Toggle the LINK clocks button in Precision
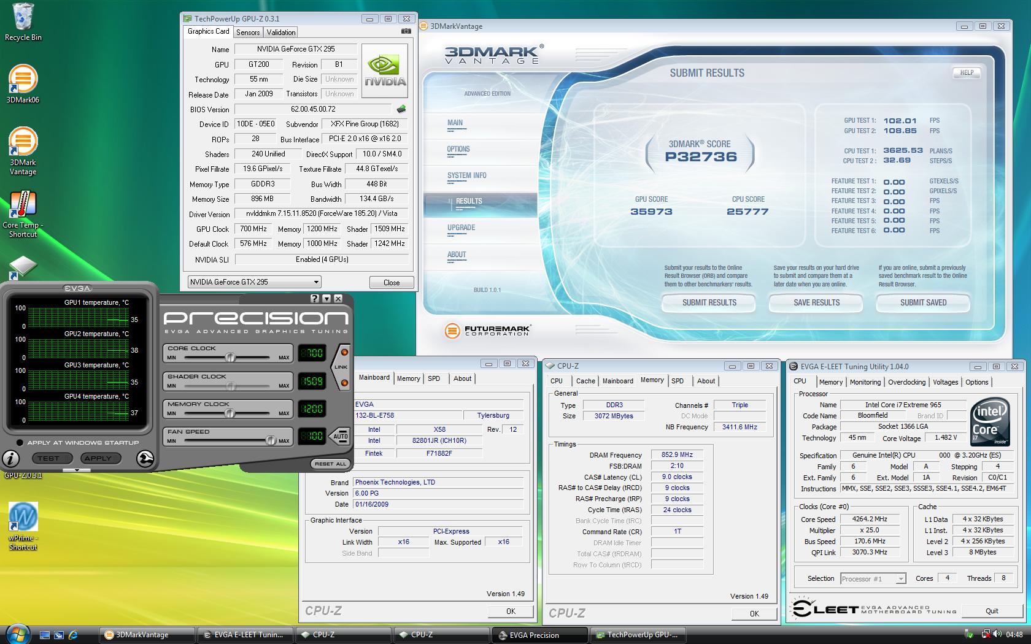Screen dimensions: 1031x644 click(x=341, y=367)
